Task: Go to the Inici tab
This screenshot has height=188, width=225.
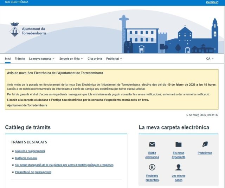Action: click(x=8, y=59)
